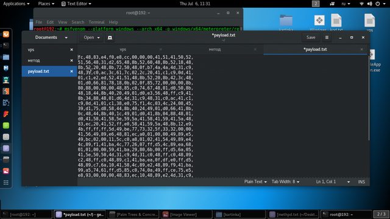Open the ru keyboard layout dropdown
This screenshot has height=219, width=390.
click(346, 4)
